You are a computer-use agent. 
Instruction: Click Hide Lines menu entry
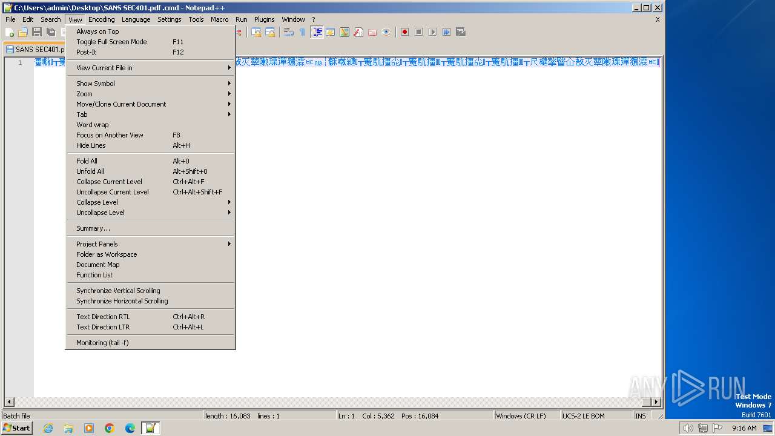(150, 145)
